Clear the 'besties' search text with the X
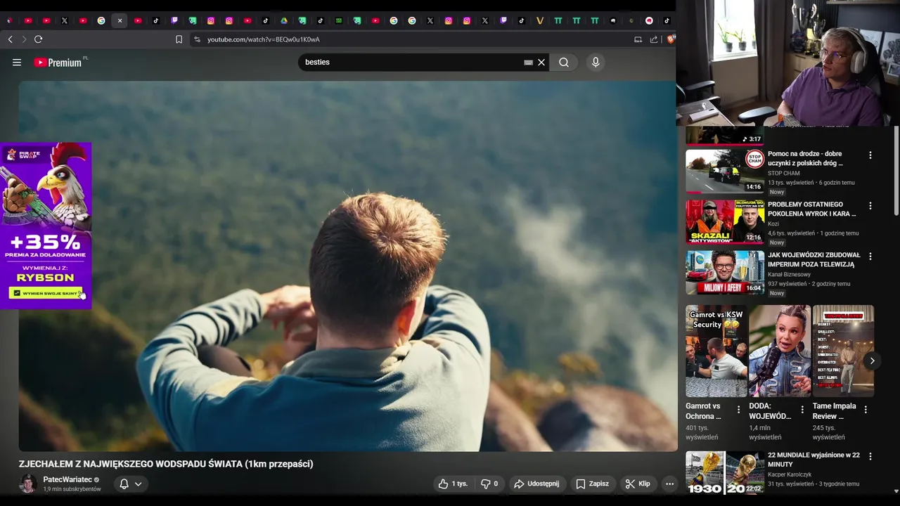Image resolution: width=900 pixels, height=506 pixels. click(541, 63)
